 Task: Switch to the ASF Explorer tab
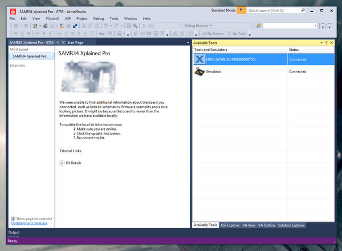230,225
